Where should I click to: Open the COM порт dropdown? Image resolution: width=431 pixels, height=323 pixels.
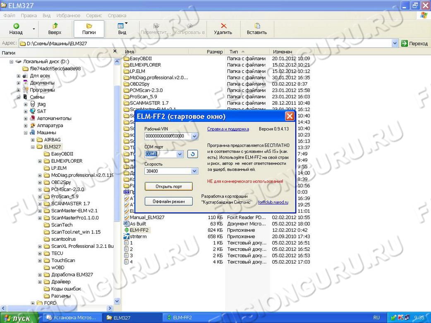[180, 154]
